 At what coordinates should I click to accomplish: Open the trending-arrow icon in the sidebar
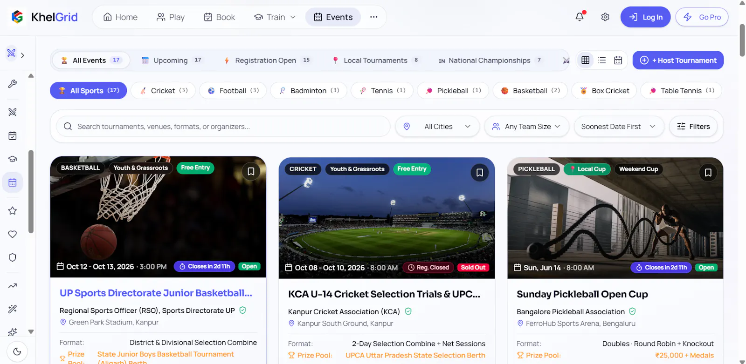pyautogui.click(x=13, y=286)
